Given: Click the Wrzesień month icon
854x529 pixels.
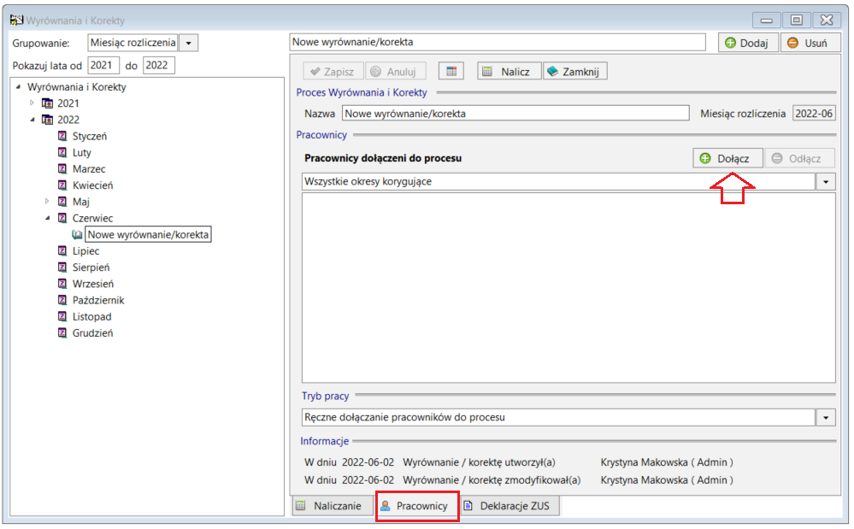Looking at the screenshot, I should [x=62, y=284].
